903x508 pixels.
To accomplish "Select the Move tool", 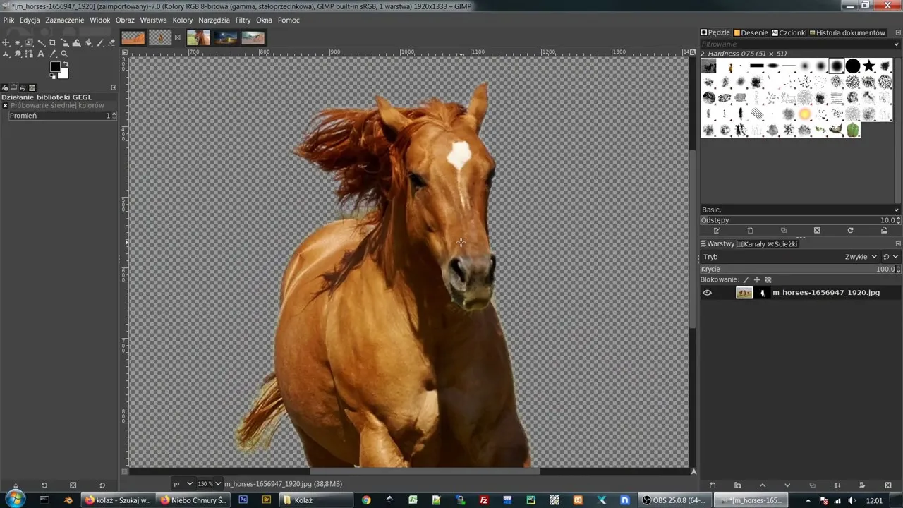I will click(6, 43).
